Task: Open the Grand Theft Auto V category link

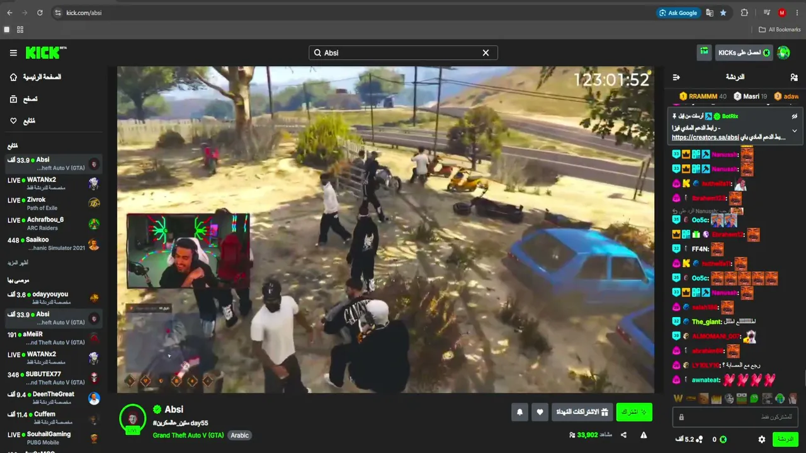Action: [x=188, y=435]
